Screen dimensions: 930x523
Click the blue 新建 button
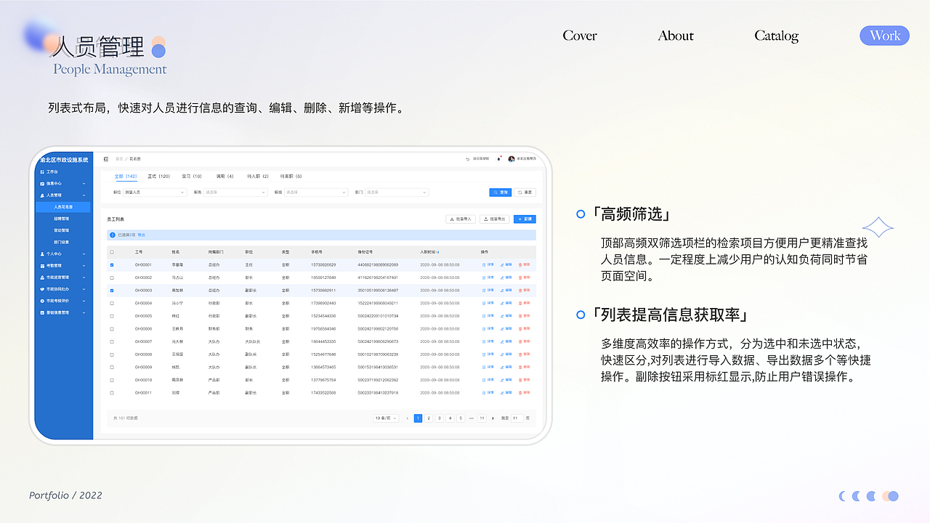pos(525,219)
